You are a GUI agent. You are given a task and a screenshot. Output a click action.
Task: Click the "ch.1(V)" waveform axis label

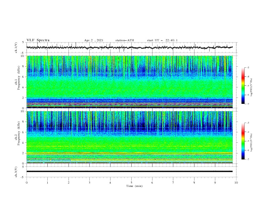click(x=16, y=48)
